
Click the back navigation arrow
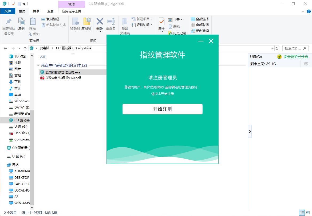(x=5, y=48)
